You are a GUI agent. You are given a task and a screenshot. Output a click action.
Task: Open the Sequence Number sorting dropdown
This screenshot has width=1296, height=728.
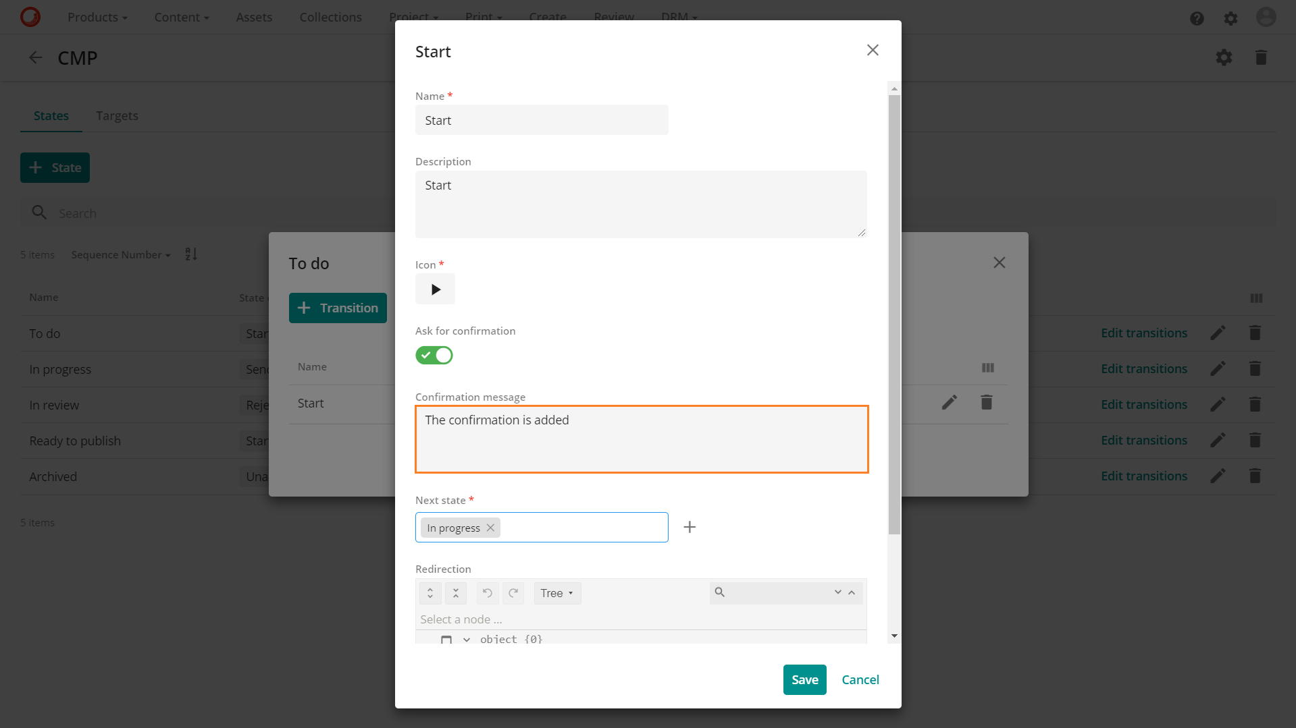point(120,254)
